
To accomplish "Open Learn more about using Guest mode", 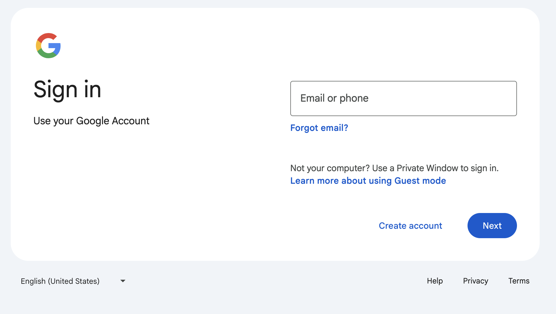I will pos(368,181).
